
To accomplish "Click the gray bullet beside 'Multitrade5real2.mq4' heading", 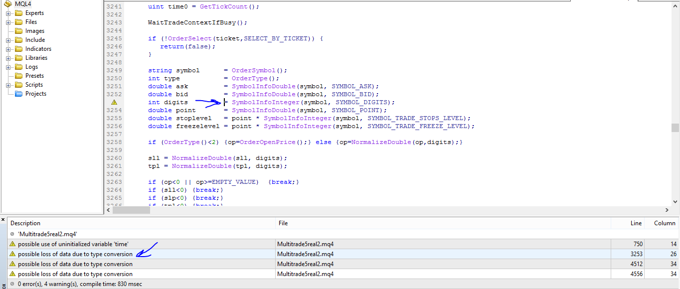I will 12,234.
